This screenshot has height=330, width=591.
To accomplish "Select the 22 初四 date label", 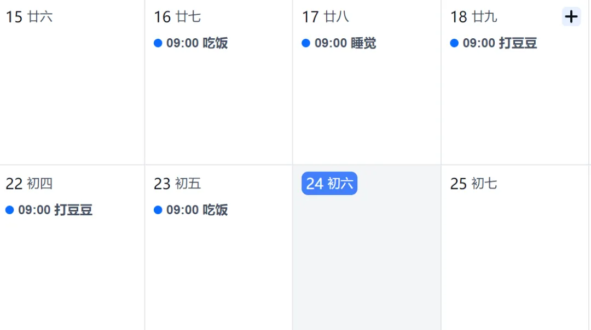I will pyautogui.click(x=29, y=184).
